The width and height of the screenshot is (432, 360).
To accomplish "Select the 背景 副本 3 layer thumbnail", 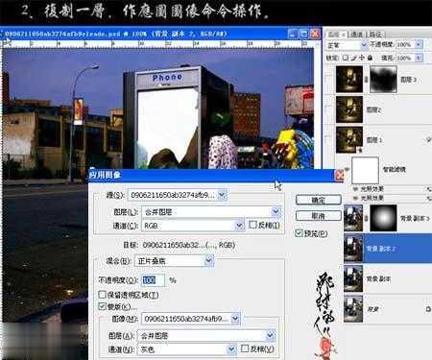I will coord(353,218).
